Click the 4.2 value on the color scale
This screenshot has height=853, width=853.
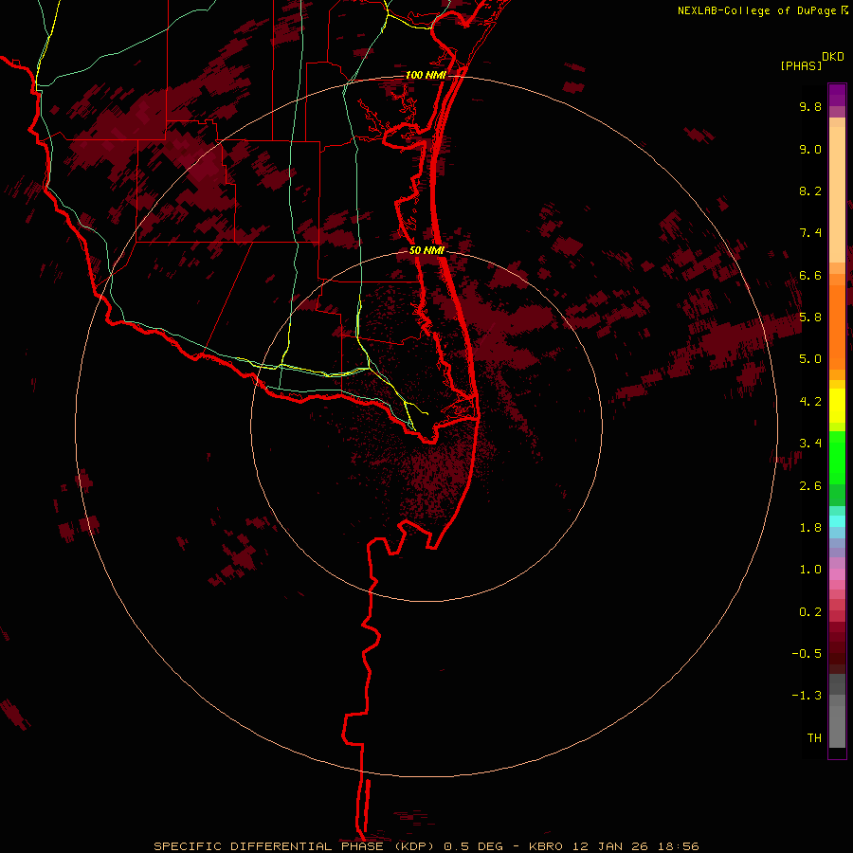coord(810,402)
